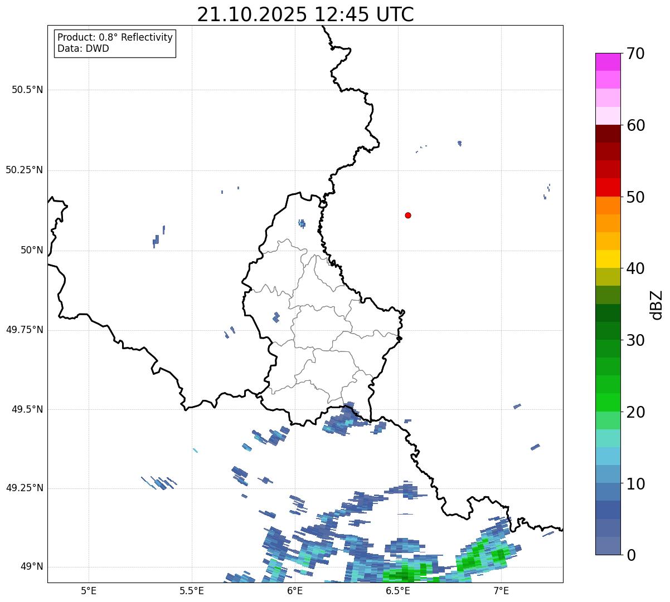Screen dimensions: 670x602
Task: Click the red station marker dot
Action: click(x=408, y=215)
